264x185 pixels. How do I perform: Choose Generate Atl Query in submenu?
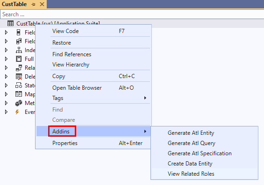point(204,143)
